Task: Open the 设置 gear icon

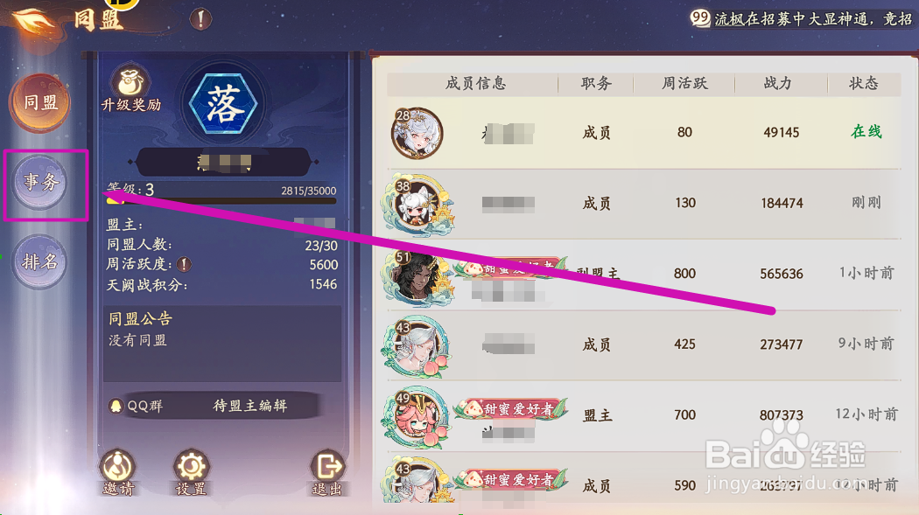Action: click(x=191, y=472)
